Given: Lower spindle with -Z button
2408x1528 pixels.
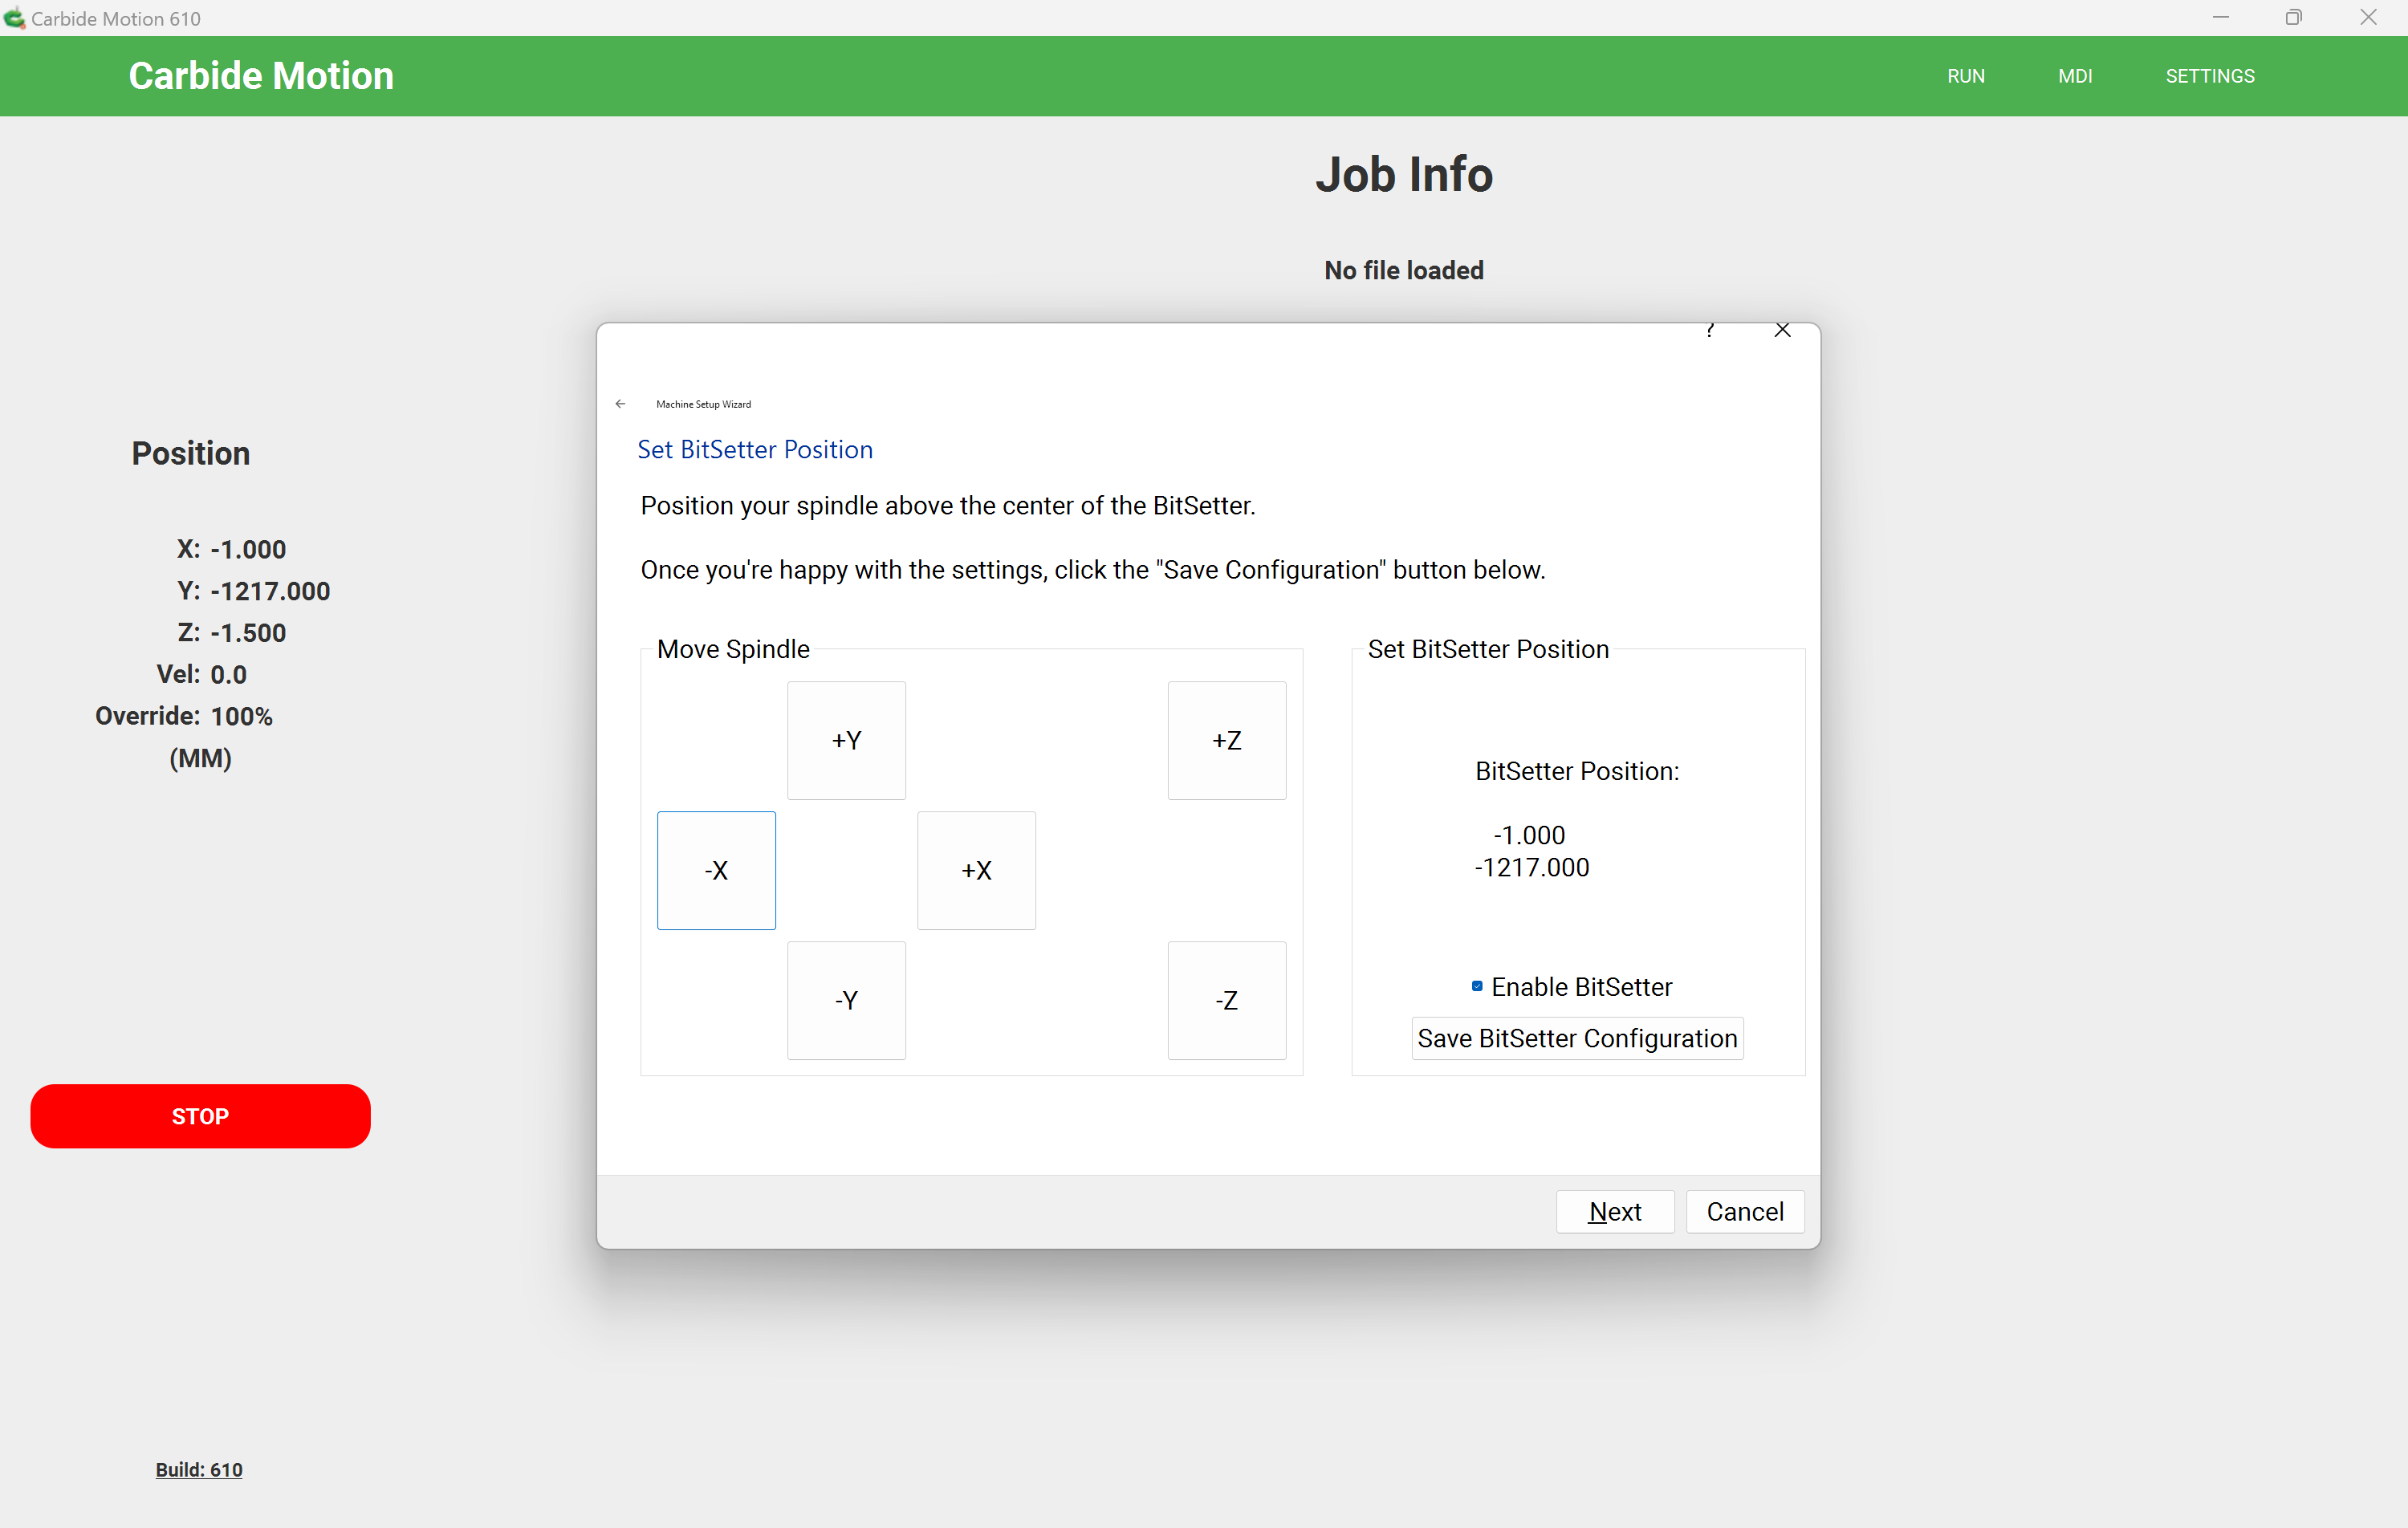Looking at the screenshot, I should tap(1226, 1000).
